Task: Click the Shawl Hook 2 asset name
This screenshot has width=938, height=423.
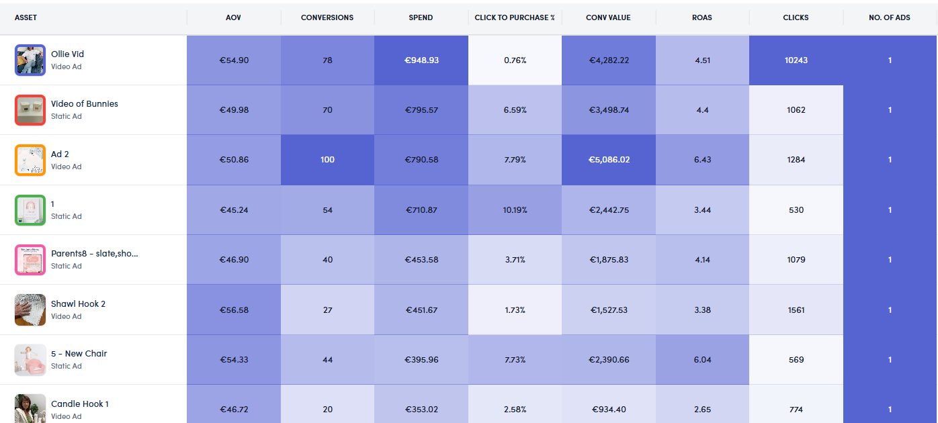Action: (78, 304)
